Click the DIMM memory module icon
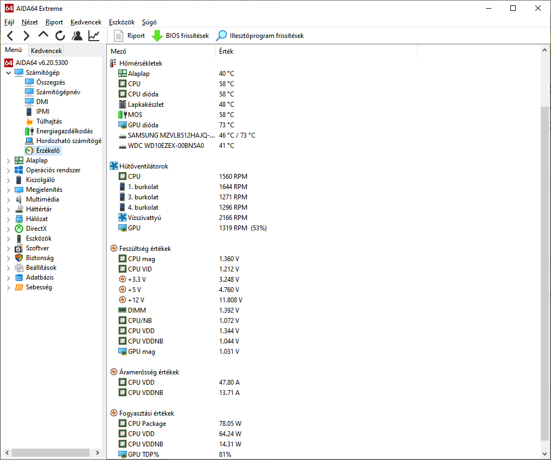 pos(122,310)
